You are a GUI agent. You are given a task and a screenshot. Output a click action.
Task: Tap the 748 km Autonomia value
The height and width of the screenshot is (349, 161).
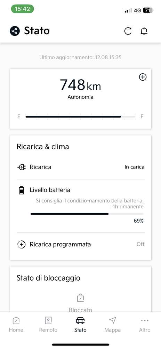(81, 88)
